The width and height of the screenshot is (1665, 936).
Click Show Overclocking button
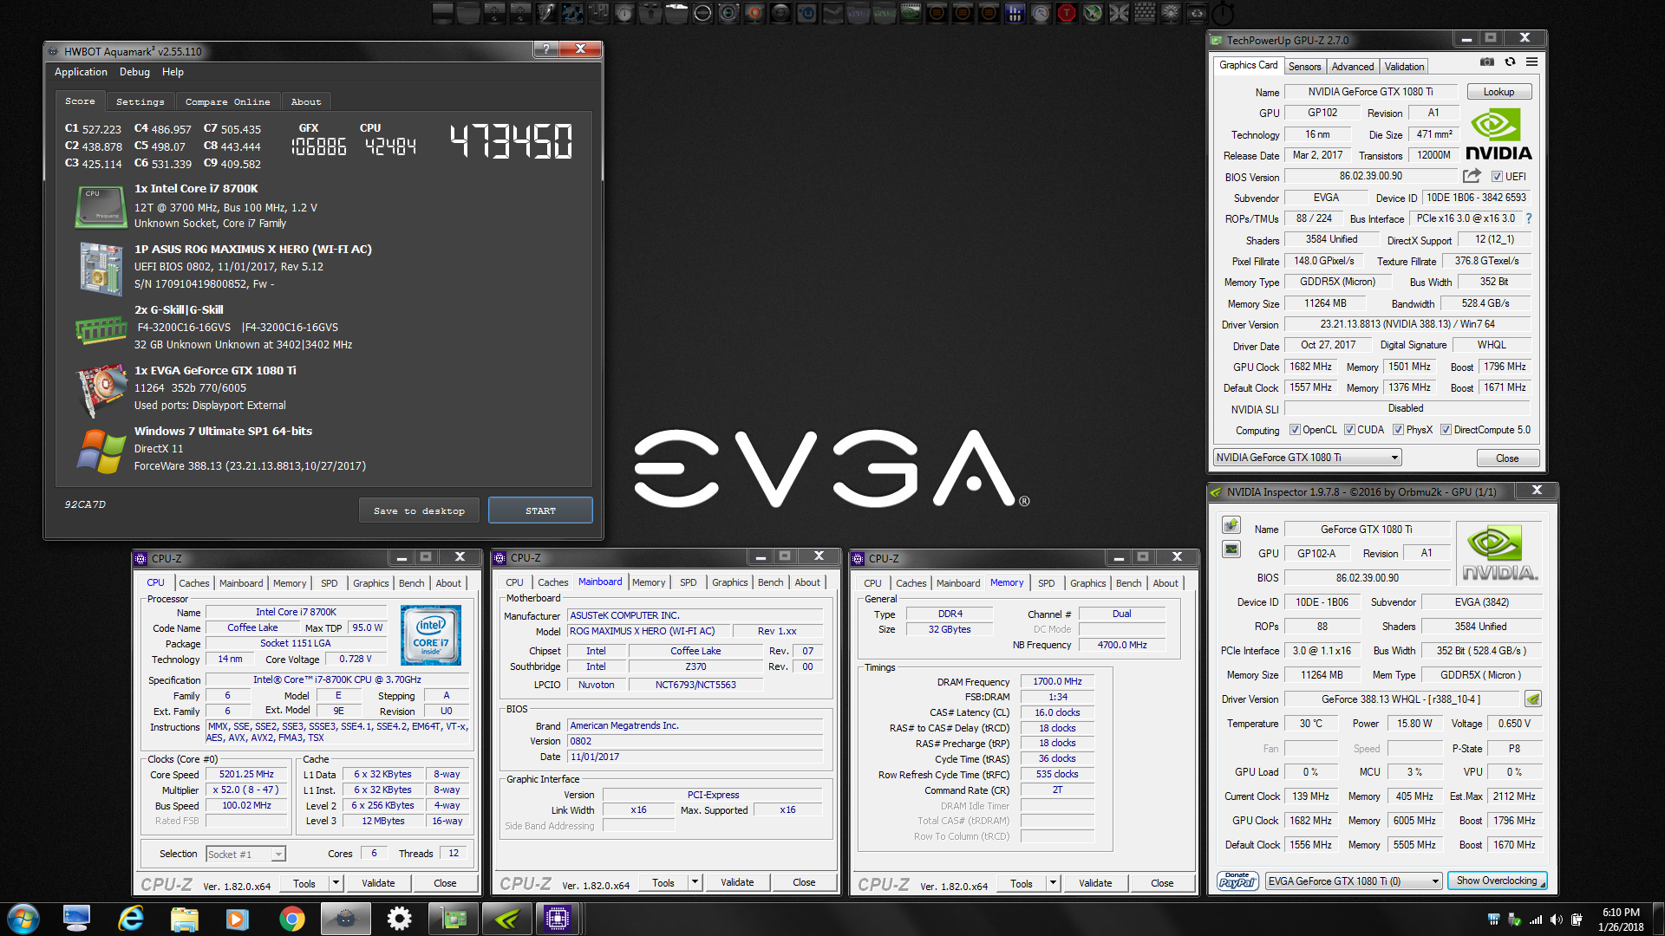click(x=1496, y=881)
